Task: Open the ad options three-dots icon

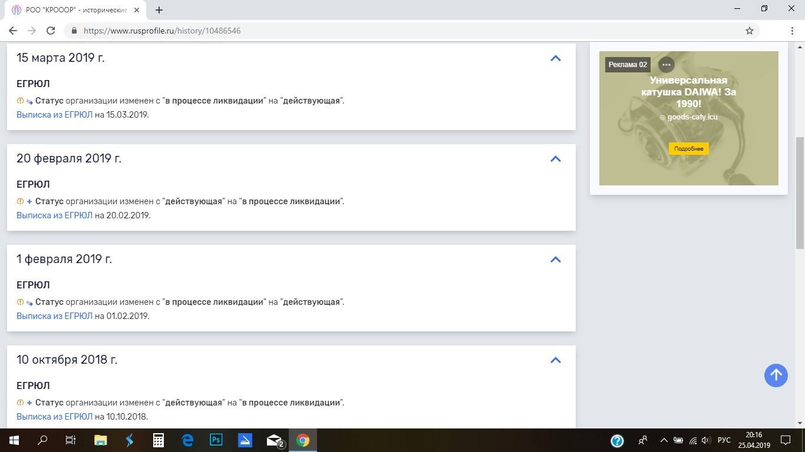Action: coord(666,65)
